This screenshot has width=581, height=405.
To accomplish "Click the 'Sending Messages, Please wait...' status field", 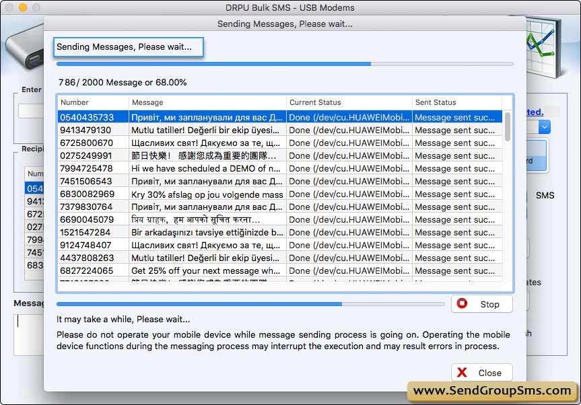I will [129, 47].
